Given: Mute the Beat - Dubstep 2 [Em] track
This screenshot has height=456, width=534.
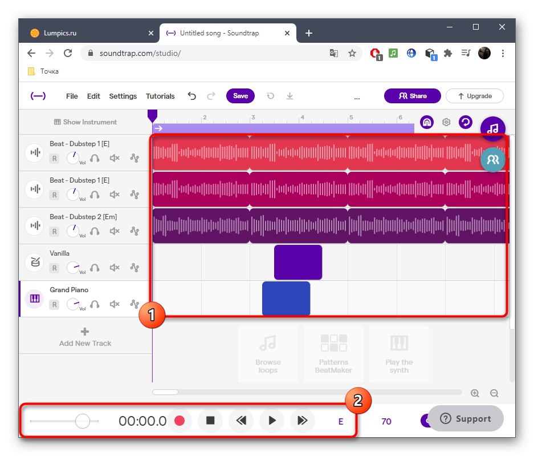Looking at the screenshot, I should [115, 231].
